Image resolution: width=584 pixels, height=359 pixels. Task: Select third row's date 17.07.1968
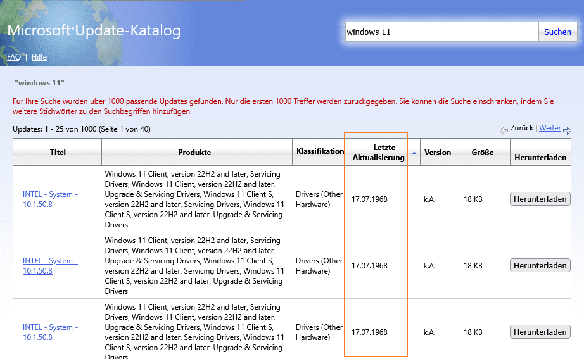pyautogui.click(x=369, y=332)
